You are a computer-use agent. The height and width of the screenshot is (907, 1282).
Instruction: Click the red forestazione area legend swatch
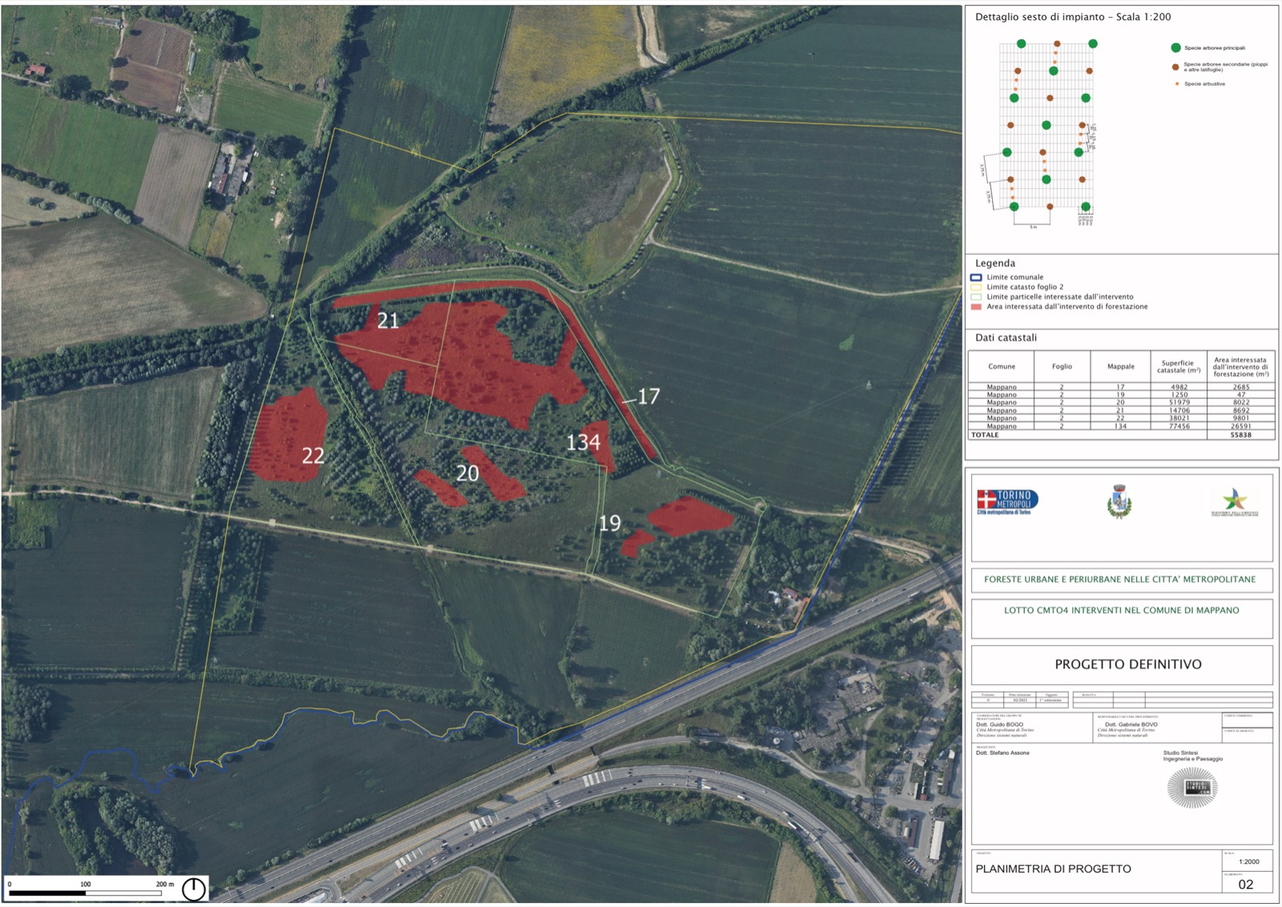point(976,307)
